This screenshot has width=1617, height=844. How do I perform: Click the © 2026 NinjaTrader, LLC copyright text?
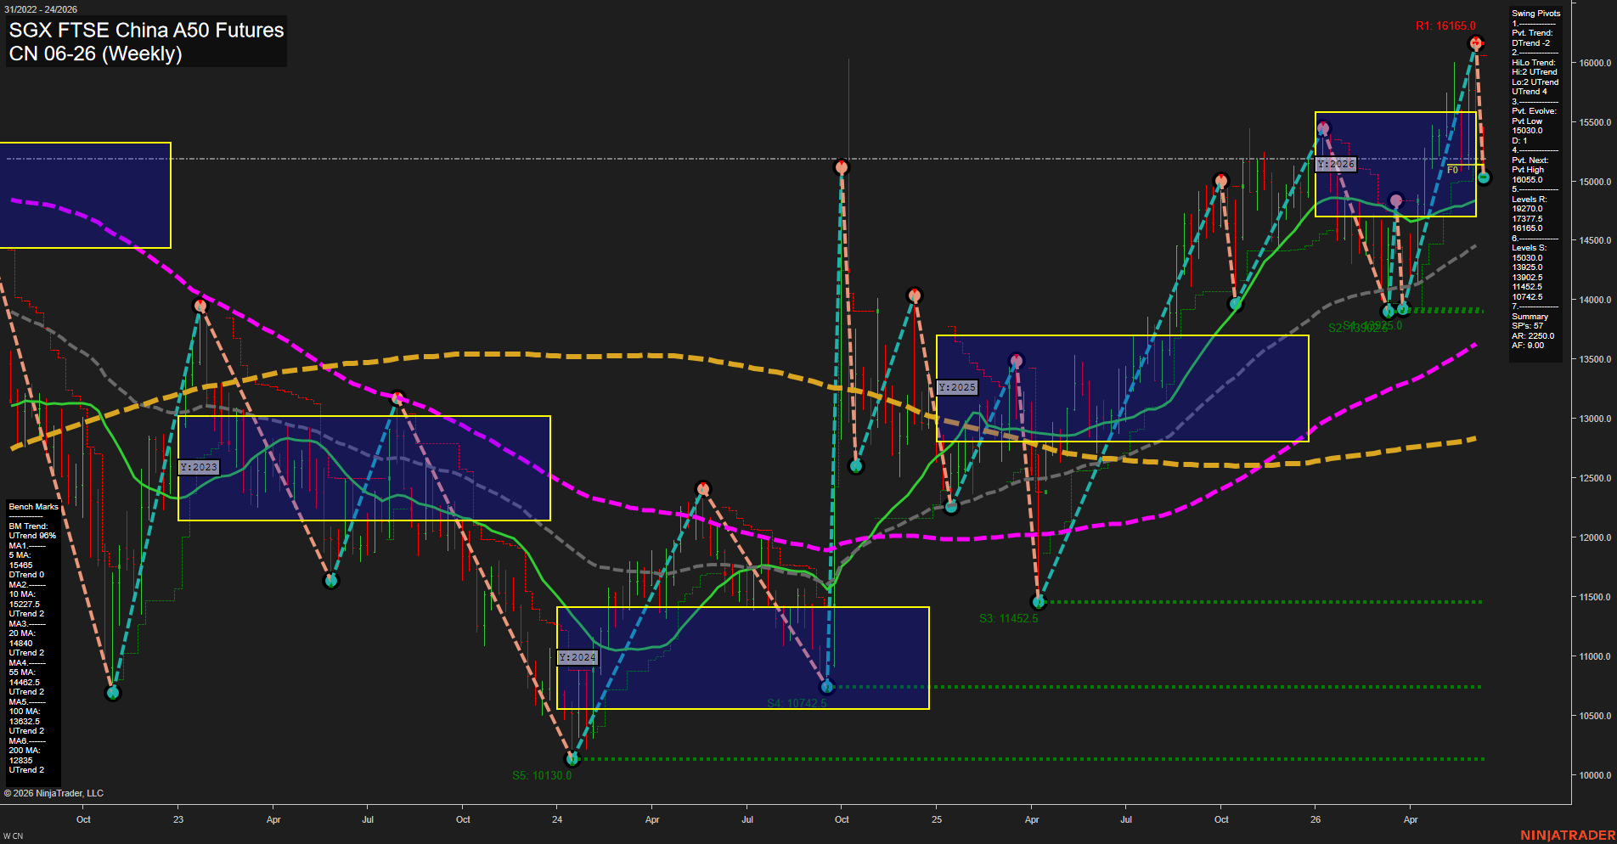tap(54, 793)
